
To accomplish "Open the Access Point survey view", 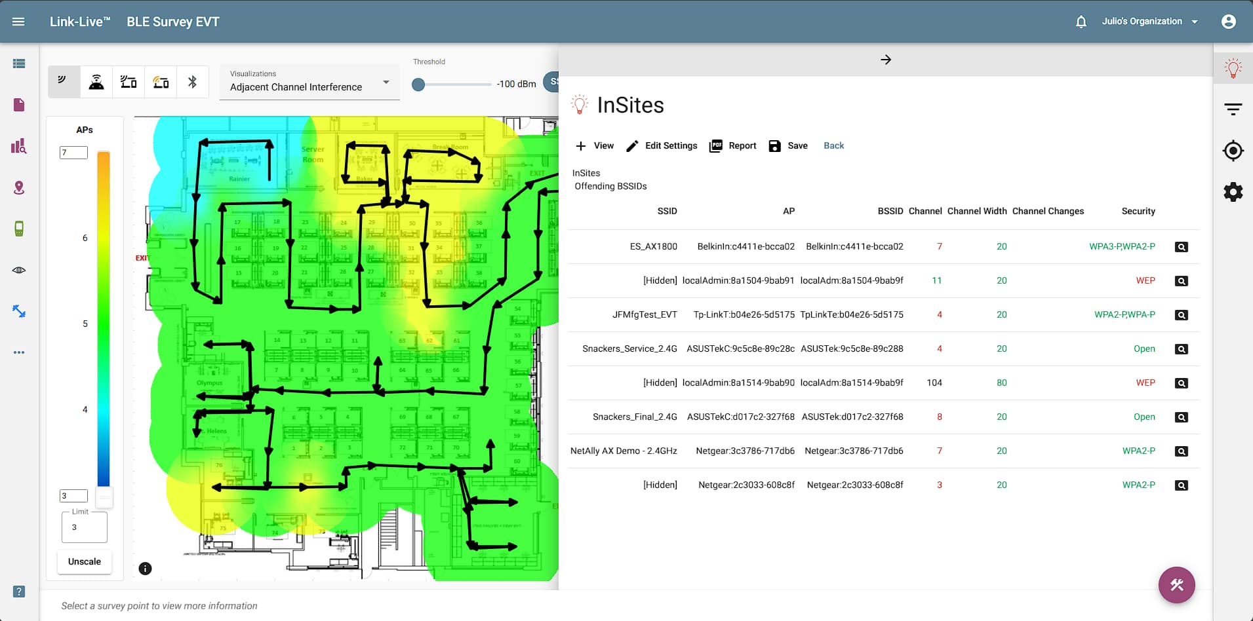I will click(96, 81).
